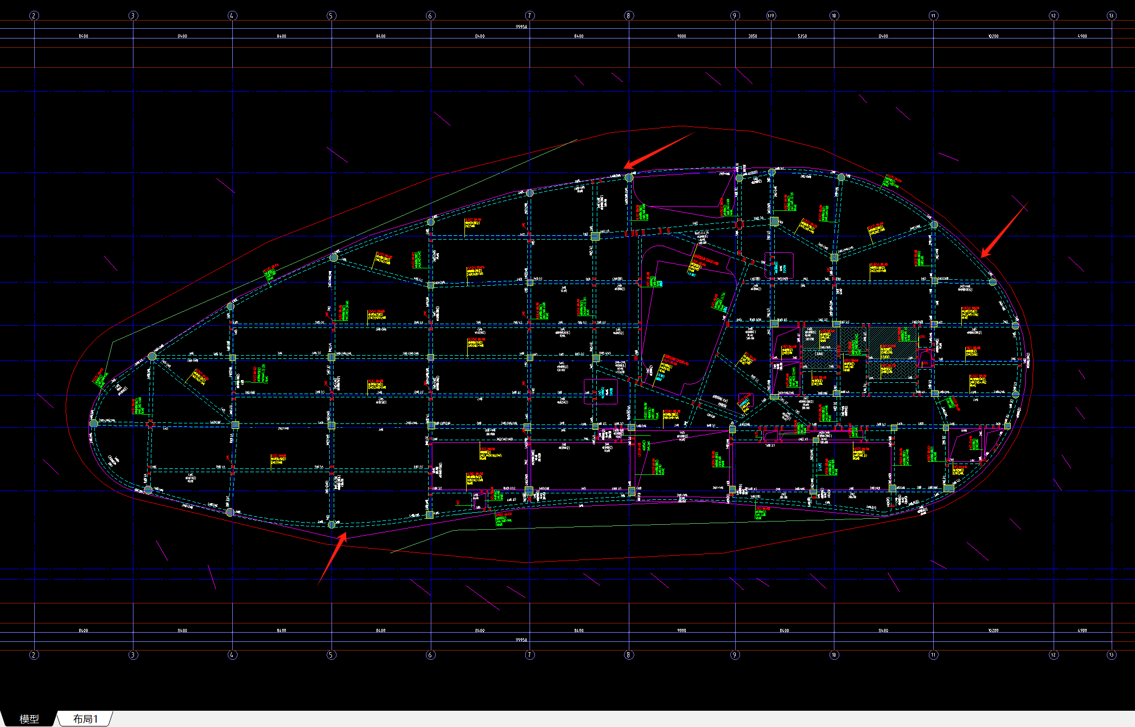This screenshot has height=727, width=1135.
Task: Select lower axis bubble 12
Action: pos(1054,655)
